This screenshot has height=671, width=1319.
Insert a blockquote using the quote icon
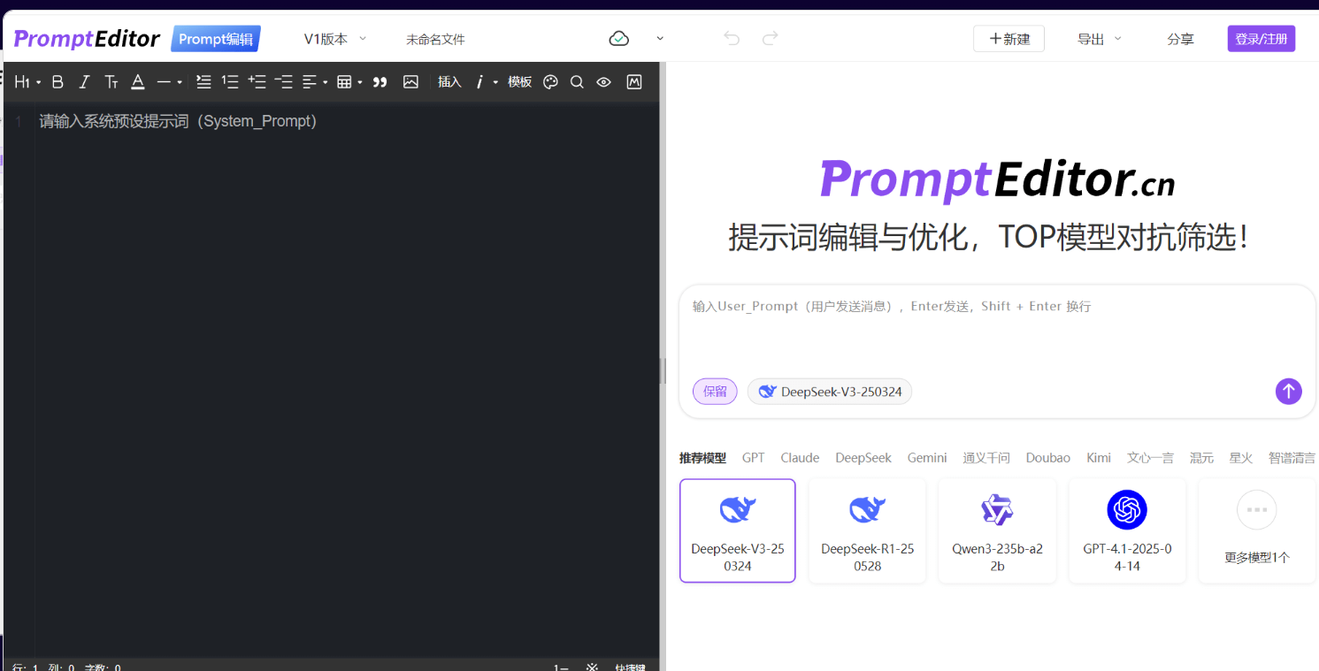point(380,82)
